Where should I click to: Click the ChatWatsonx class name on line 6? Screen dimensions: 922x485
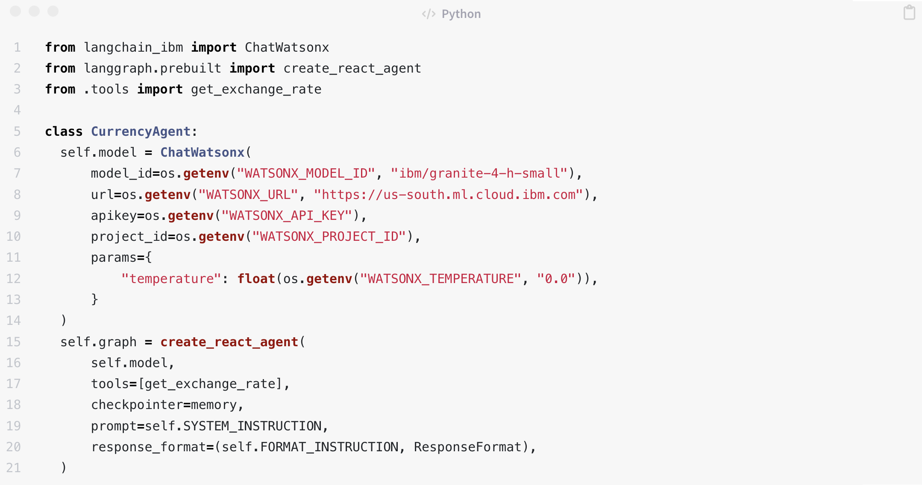(x=203, y=152)
